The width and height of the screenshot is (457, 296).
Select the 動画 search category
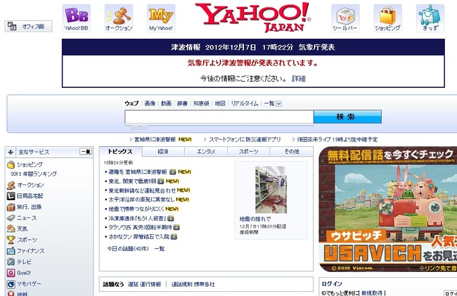[166, 103]
